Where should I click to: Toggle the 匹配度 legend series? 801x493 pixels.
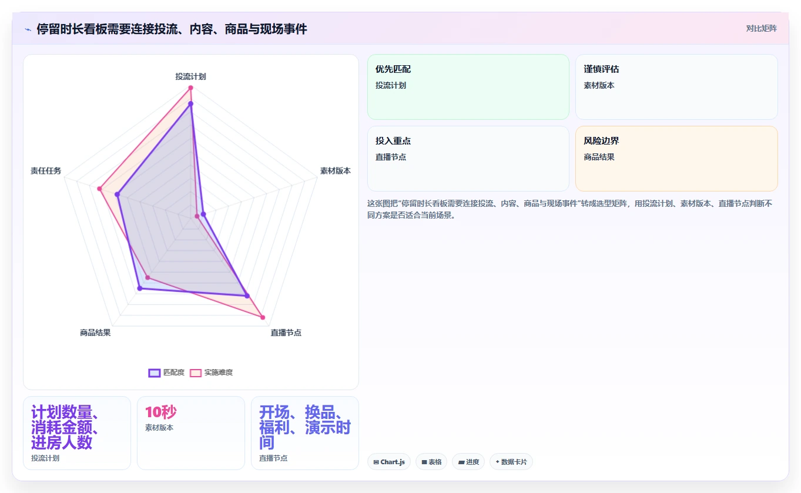point(167,373)
